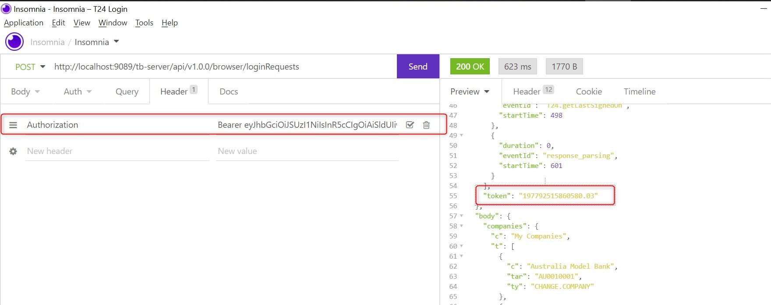Send the login request
Screen dimensions: 771x305
tap(417, 67)
